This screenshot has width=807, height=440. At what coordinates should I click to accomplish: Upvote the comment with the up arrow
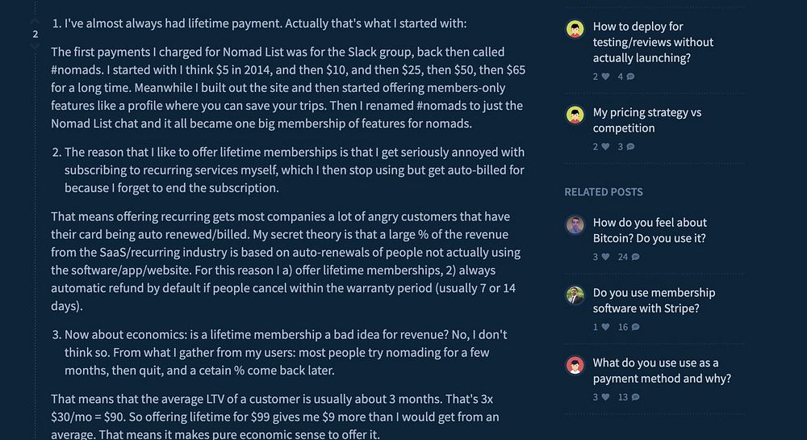click(35, 22)
